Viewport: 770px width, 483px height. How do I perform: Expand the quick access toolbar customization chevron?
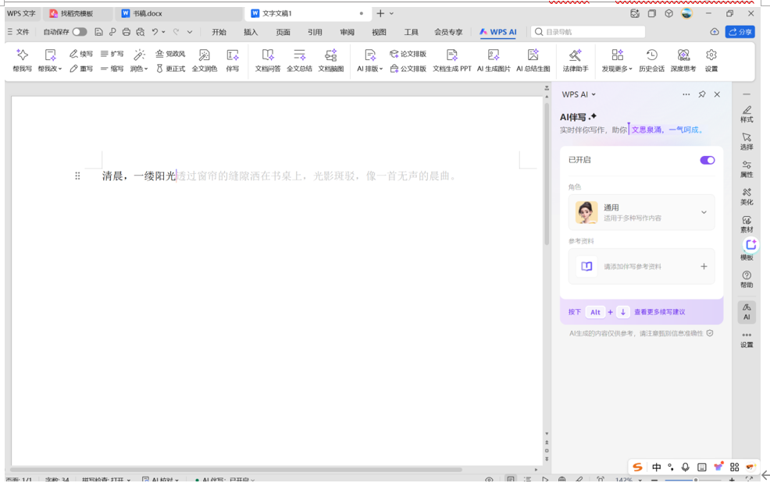point(190,32)
